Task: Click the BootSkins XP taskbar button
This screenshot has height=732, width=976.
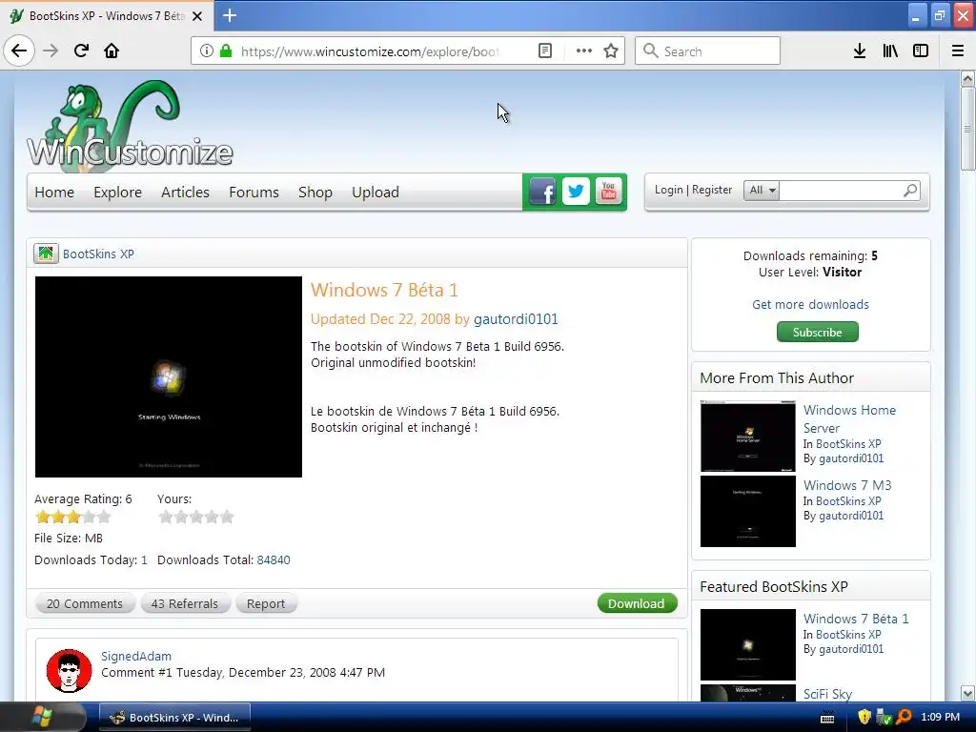Action: pos(175,717)
